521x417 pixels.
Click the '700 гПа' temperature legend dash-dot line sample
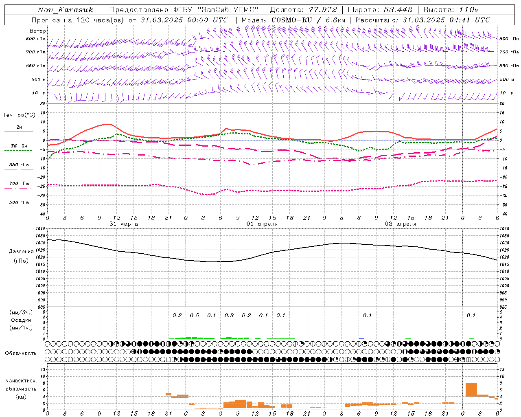tap(18, 188)
